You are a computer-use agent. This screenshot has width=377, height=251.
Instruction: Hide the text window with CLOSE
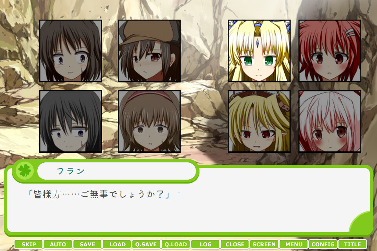pyautogui.click(x=235, y=244)
